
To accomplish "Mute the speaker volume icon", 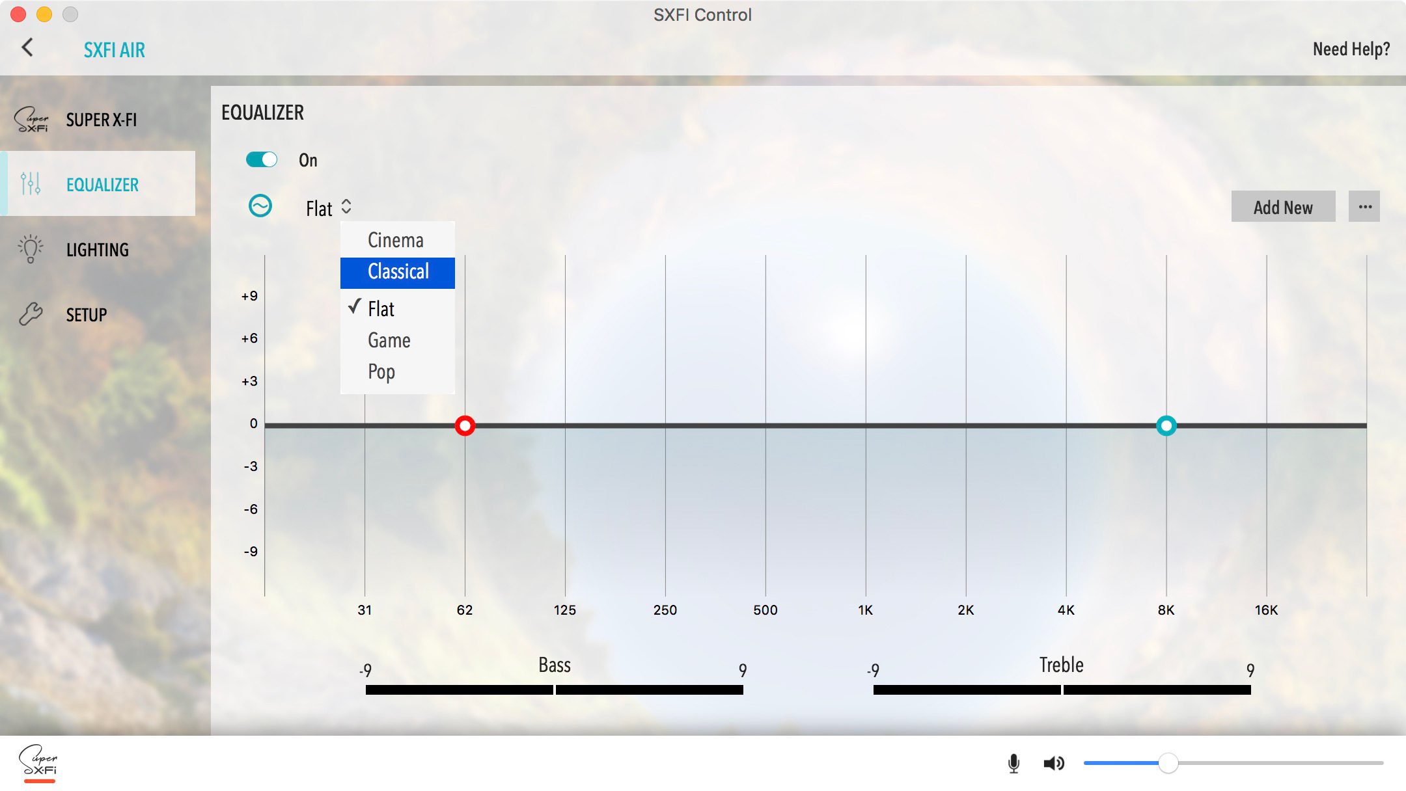I will click(x=1053, y=763).
